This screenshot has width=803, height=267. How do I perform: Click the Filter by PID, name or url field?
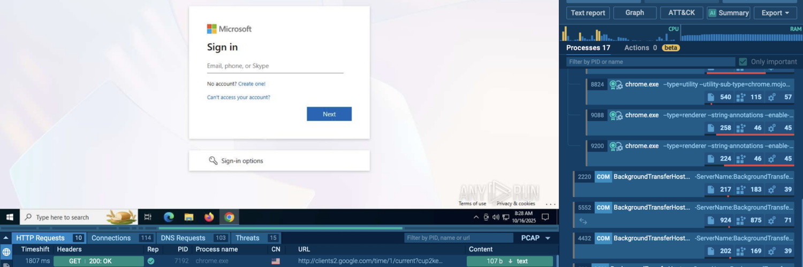tap(458, 238)
